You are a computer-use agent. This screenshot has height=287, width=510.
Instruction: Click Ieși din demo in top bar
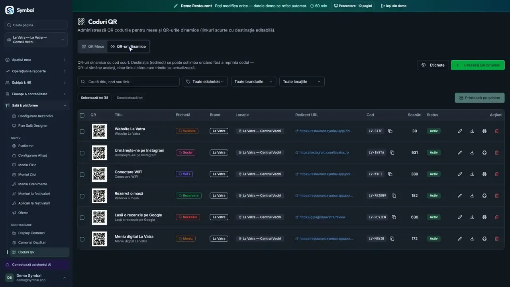pyautogui.click(x=394, y=6)
